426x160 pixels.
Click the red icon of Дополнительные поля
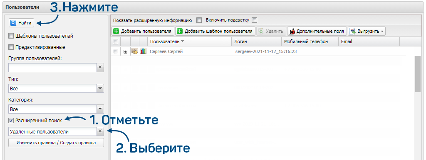pyautogui.click(x=292, y=32)
